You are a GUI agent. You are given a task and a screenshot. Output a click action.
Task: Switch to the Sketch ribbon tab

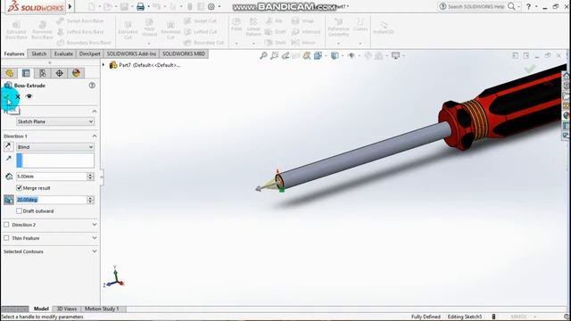pyautogui.click(x=39, y=53)
